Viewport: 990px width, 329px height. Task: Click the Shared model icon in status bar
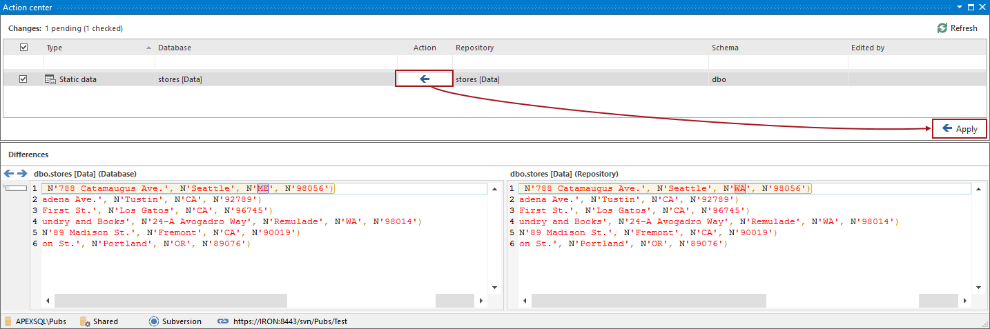tap(85, 321)
